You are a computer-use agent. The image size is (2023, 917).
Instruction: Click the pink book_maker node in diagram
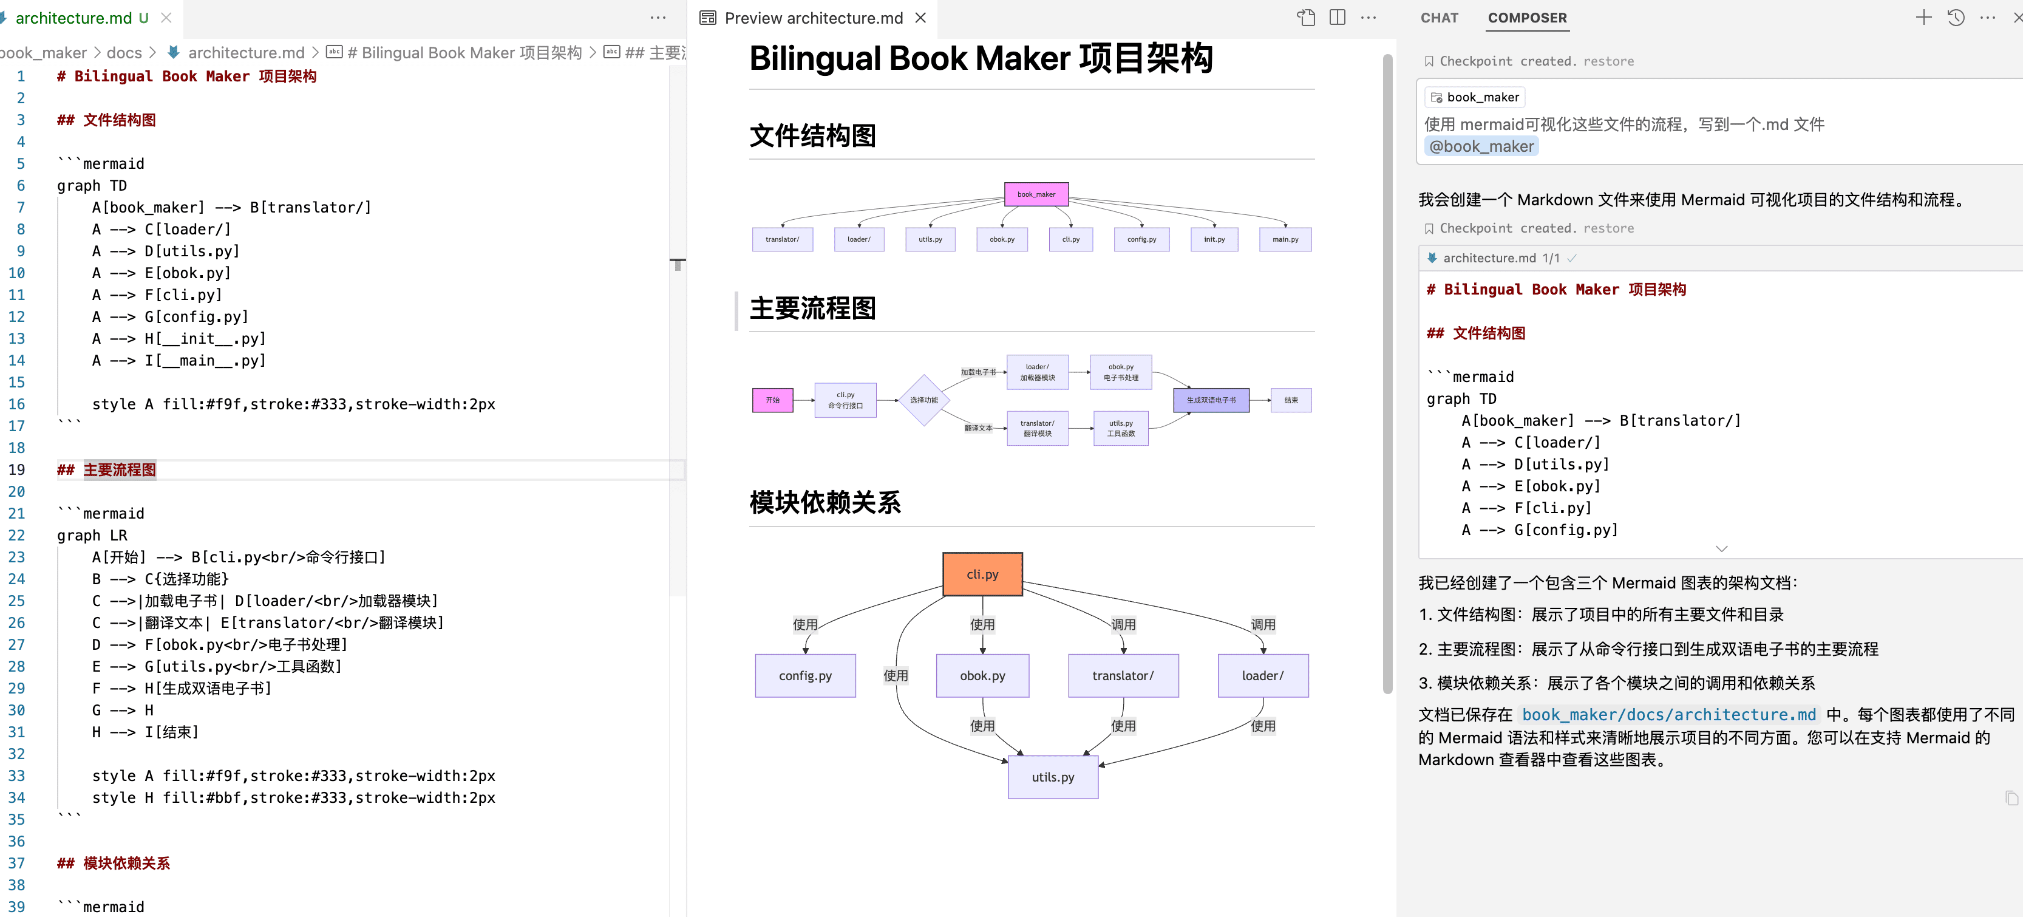tap(1036, 194)
